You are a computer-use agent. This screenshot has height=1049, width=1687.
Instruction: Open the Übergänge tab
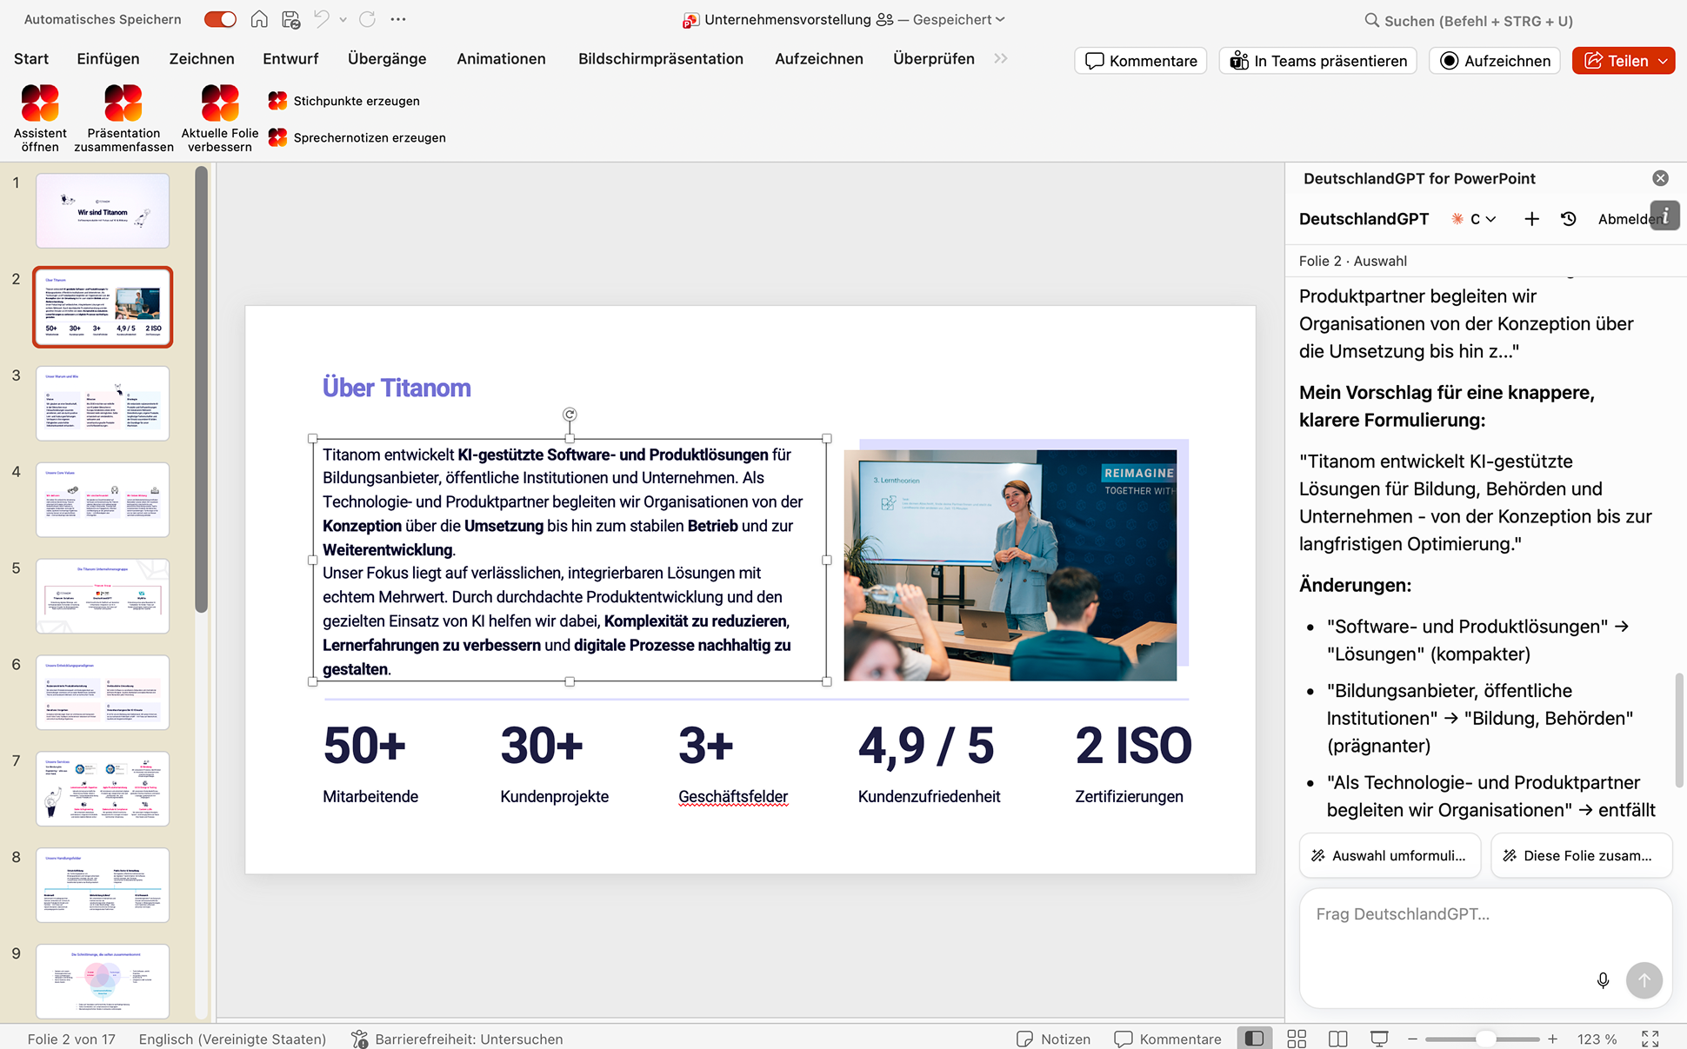[x=387, y=58]
